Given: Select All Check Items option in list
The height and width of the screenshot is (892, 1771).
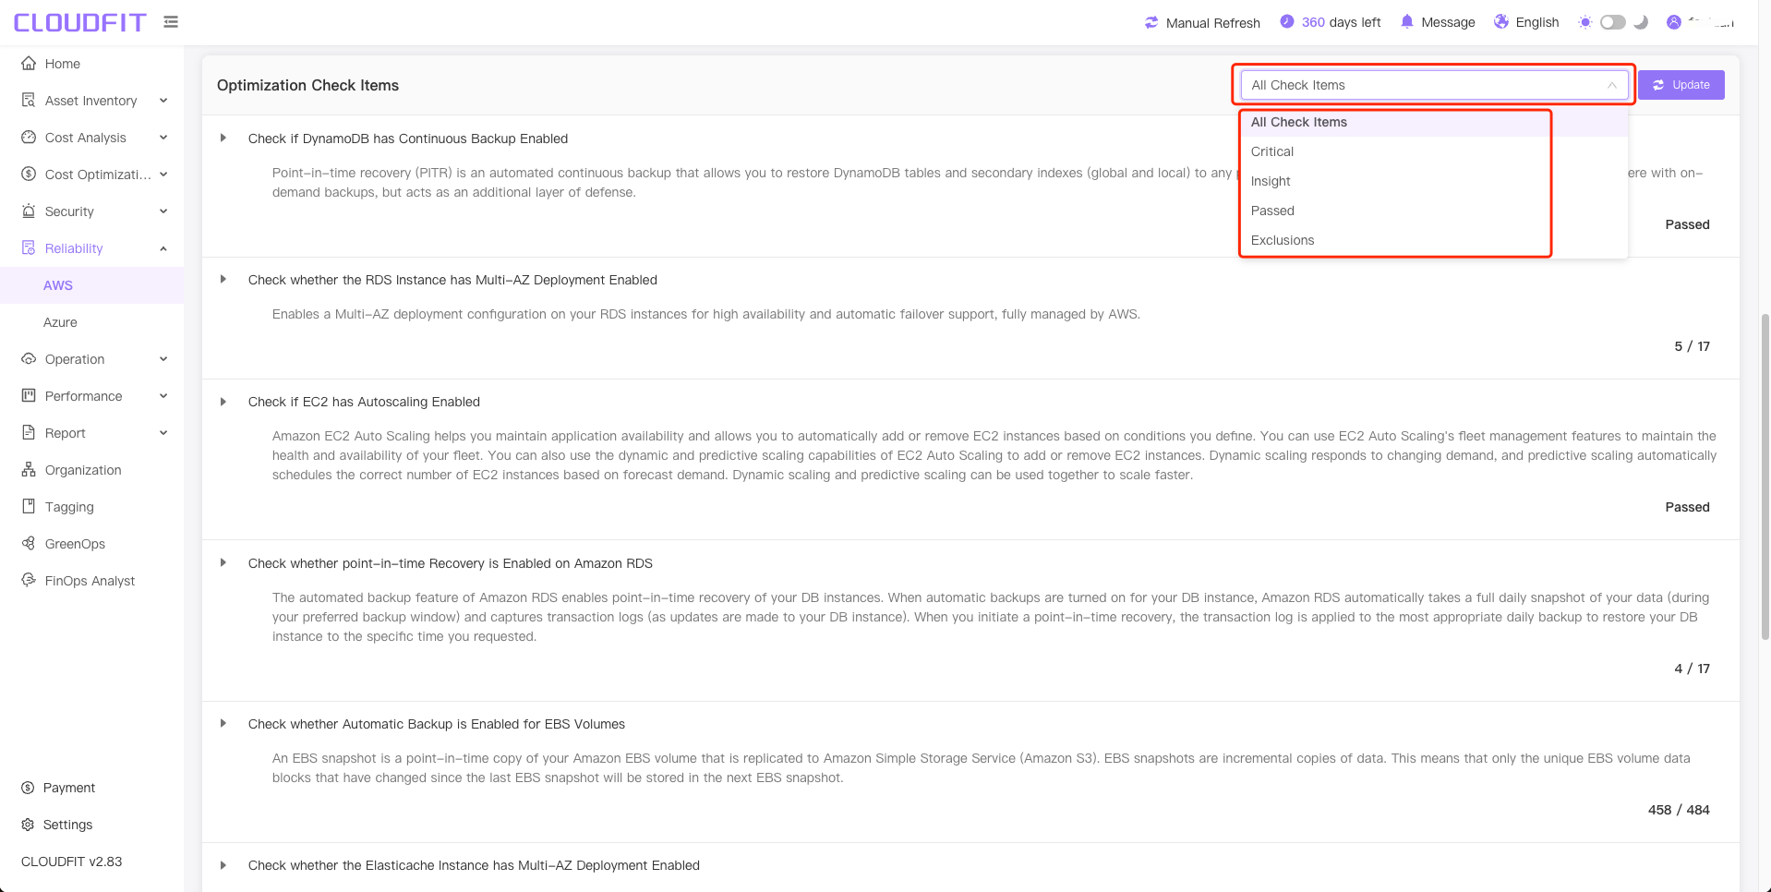Looking at the screenshot, I should (1434, 122).
